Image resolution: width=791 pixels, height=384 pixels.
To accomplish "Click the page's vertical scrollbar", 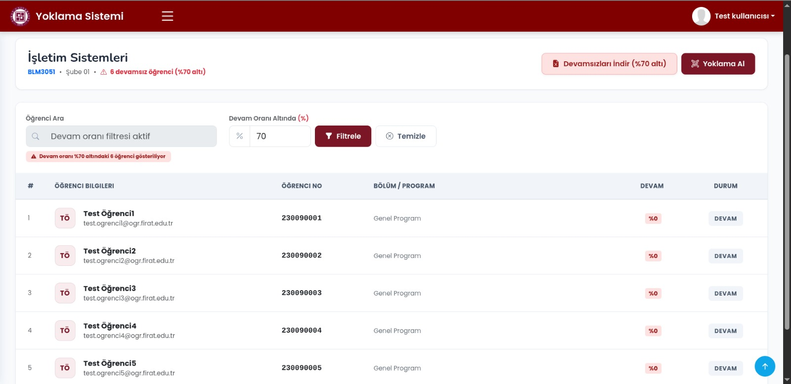I will tap(787, 192).
